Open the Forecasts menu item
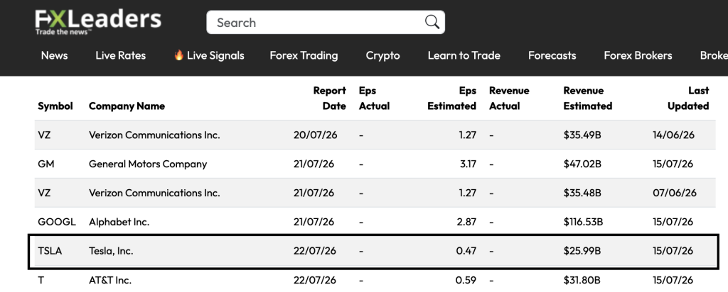The height and width of the screenshot is (292, 728). 552,55
